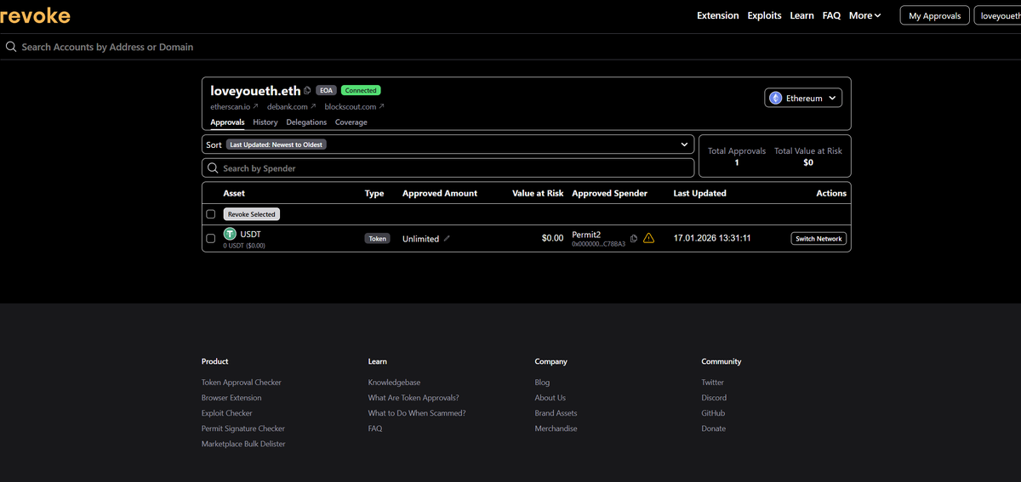
Task: Click the Search by Spender field
Action: pyautogui.click(x=448, y=168)
